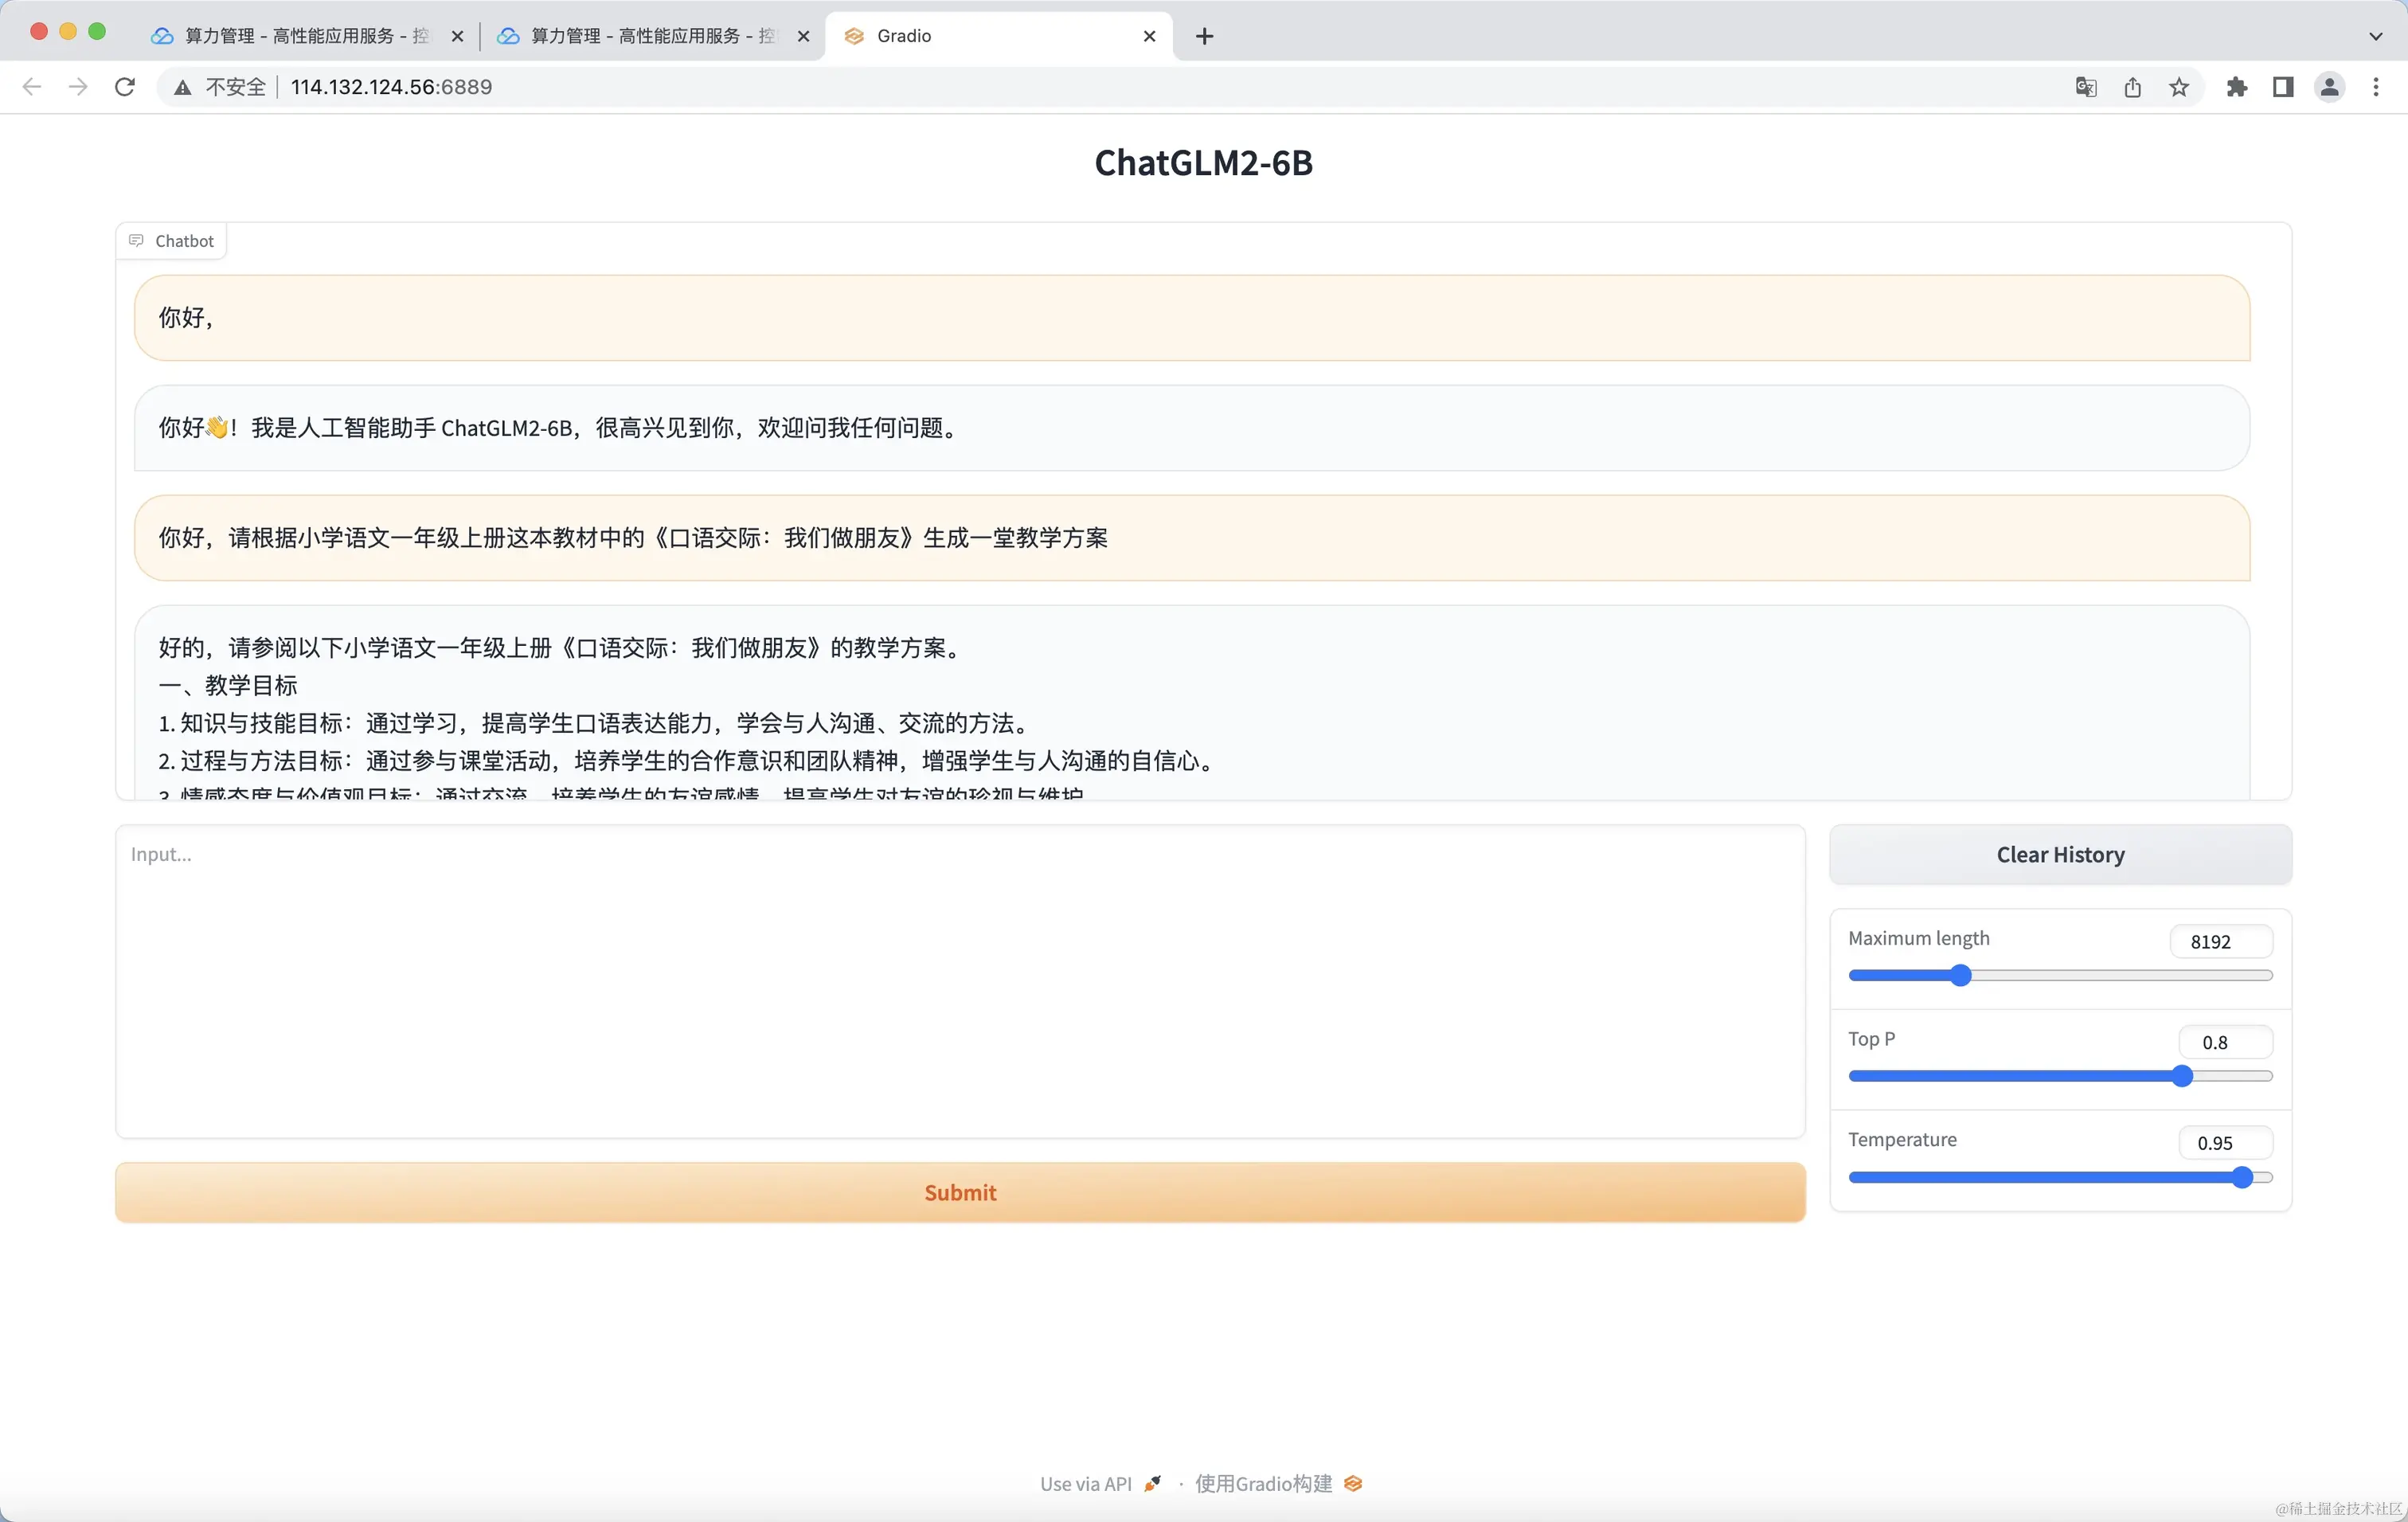Expand the tab search chevron

pyautogui.click(x=2376, y=36)
